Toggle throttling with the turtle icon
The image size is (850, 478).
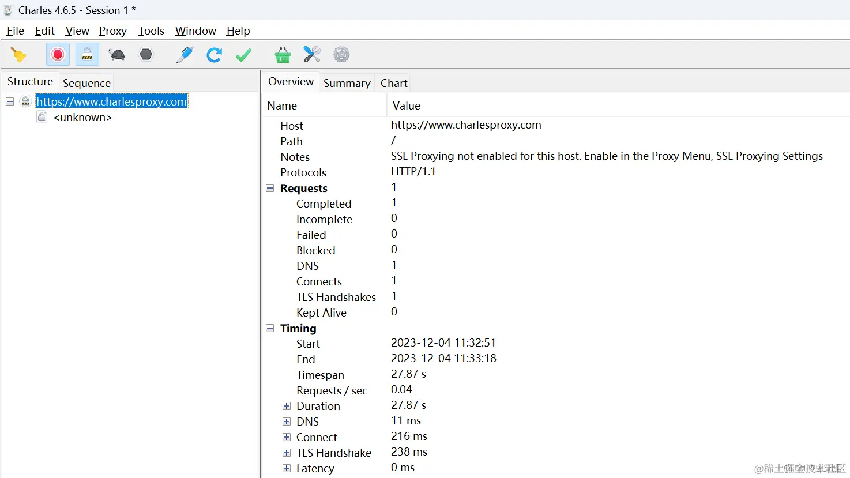tap(116, 55)
